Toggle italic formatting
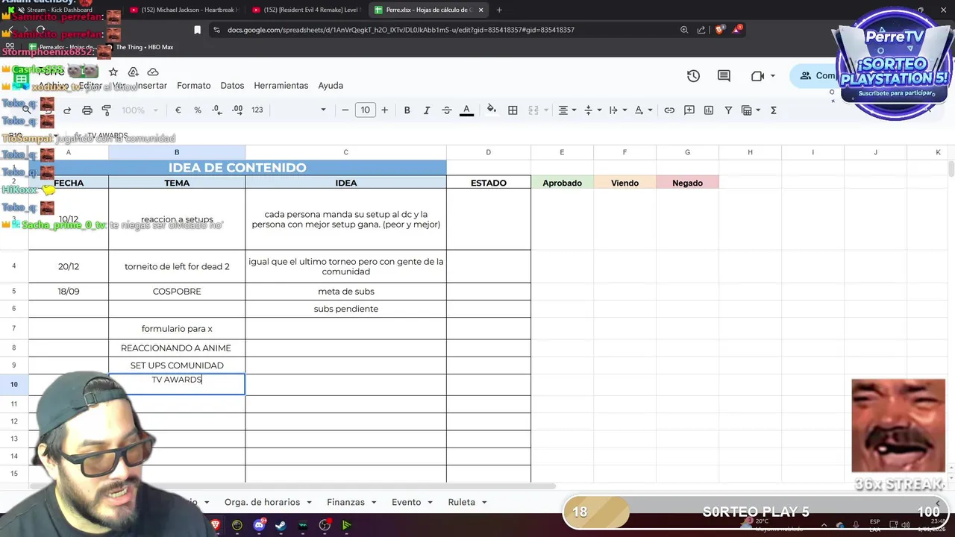 coord(427,110)
